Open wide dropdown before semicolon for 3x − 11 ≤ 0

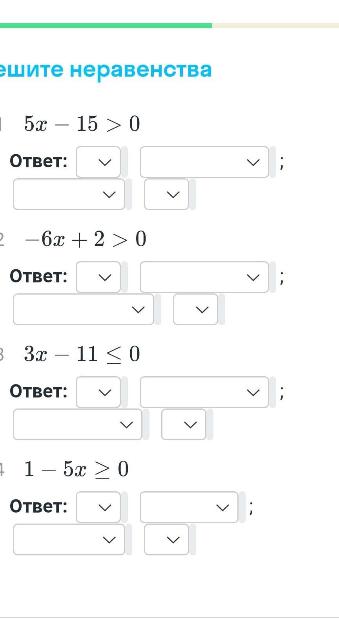click(204, 392)
